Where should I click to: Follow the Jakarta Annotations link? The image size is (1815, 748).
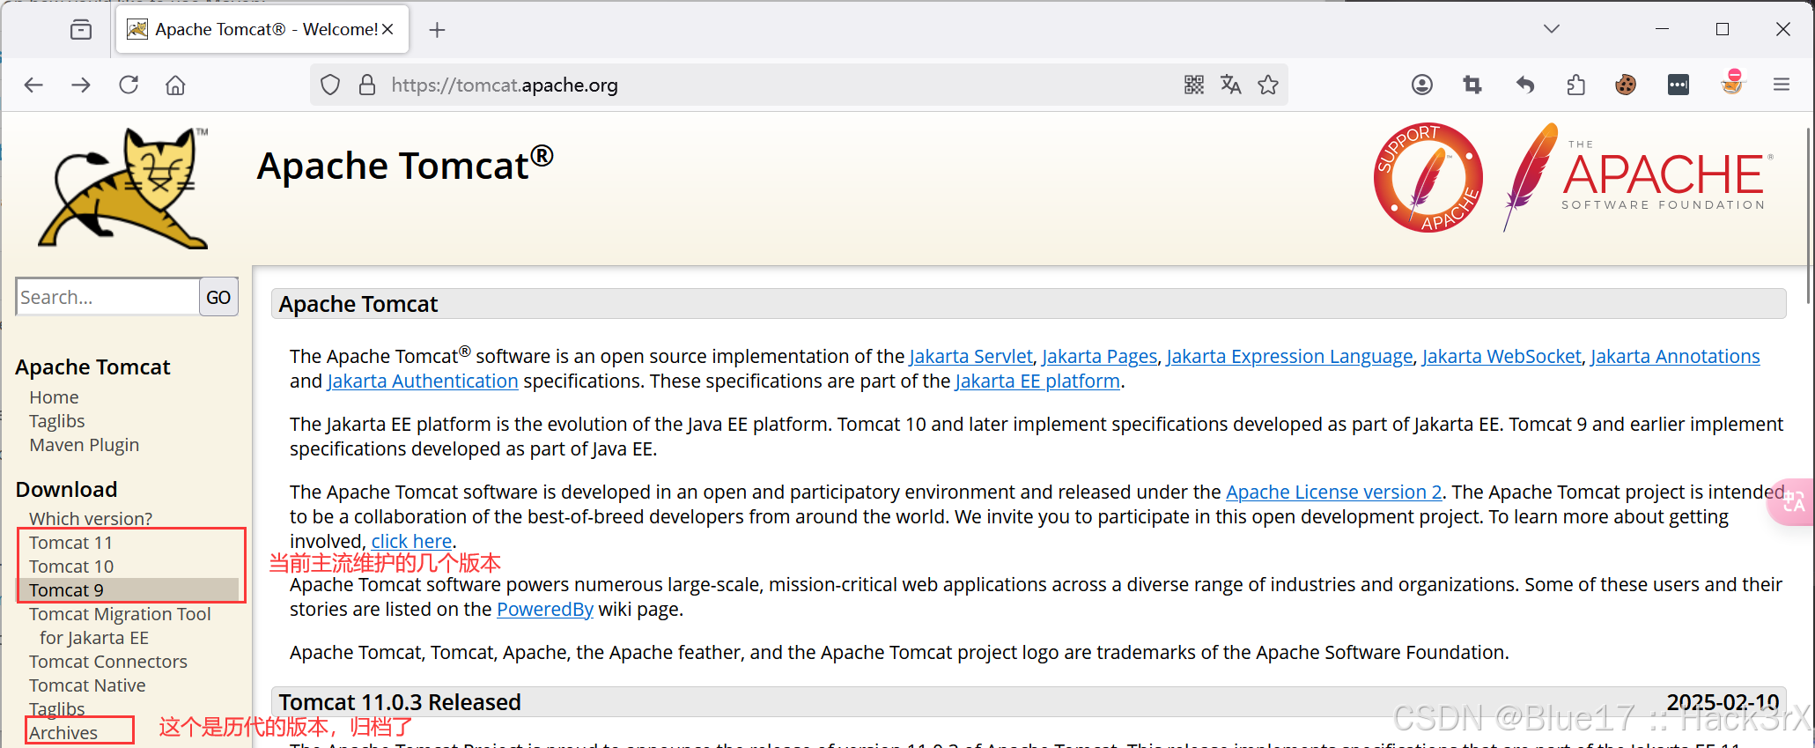click(x=1675, y=356)
